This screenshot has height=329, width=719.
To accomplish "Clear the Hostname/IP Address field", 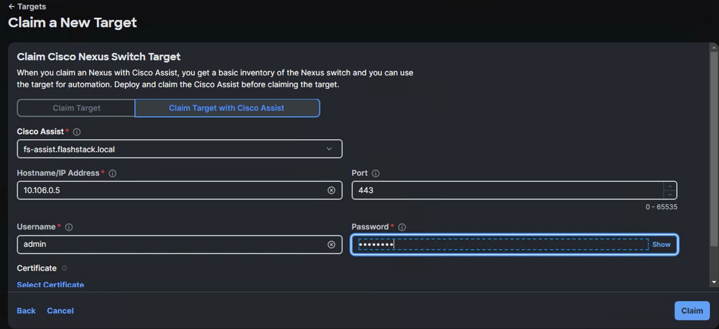I will click(x=331, y=190).
